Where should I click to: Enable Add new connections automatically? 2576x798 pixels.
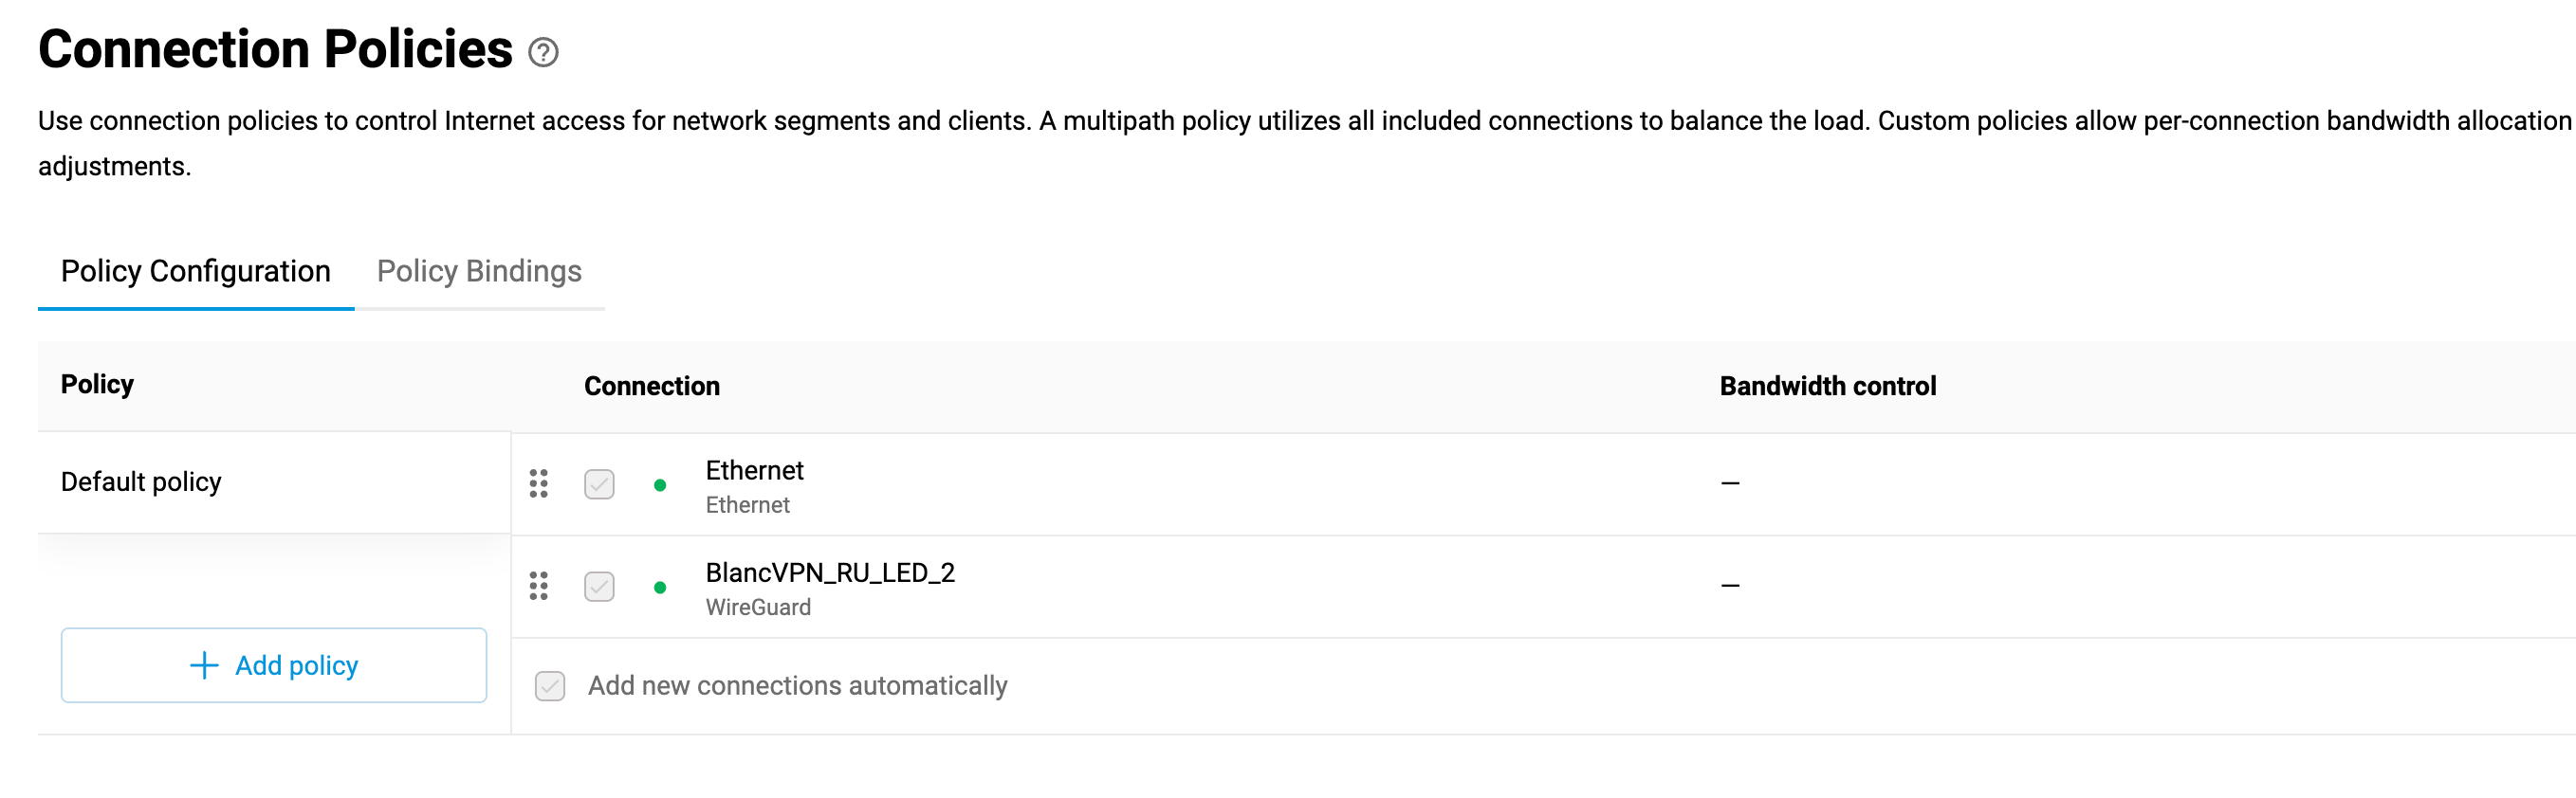(x=550, y=686)
